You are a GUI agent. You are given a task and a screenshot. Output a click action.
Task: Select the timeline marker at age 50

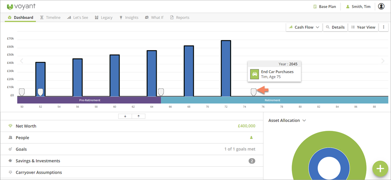pos(22,92)
